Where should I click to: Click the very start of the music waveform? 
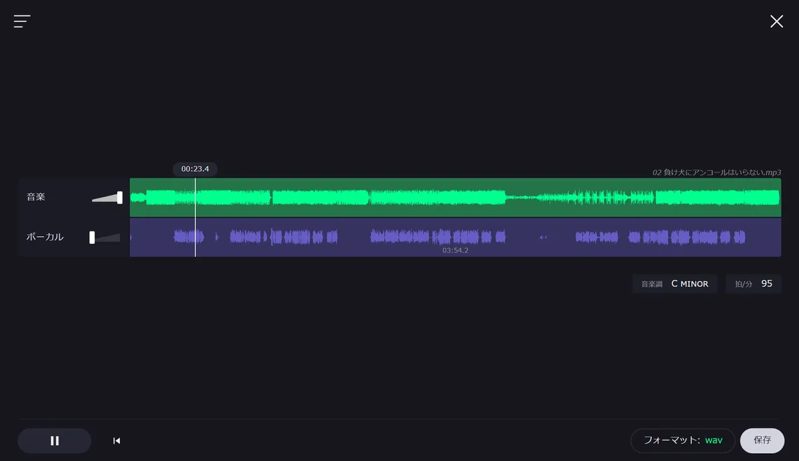point(132,198)
